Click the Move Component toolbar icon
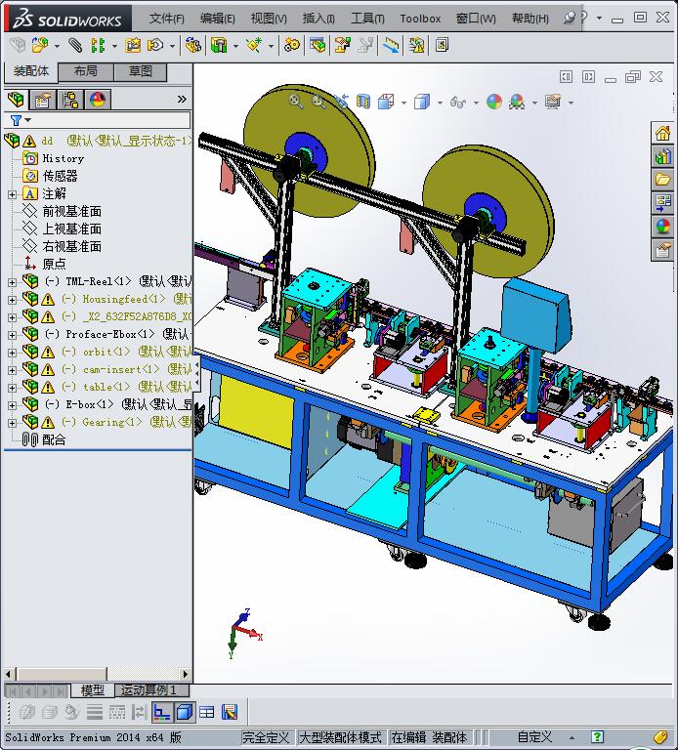 click(x=155, y=46)
